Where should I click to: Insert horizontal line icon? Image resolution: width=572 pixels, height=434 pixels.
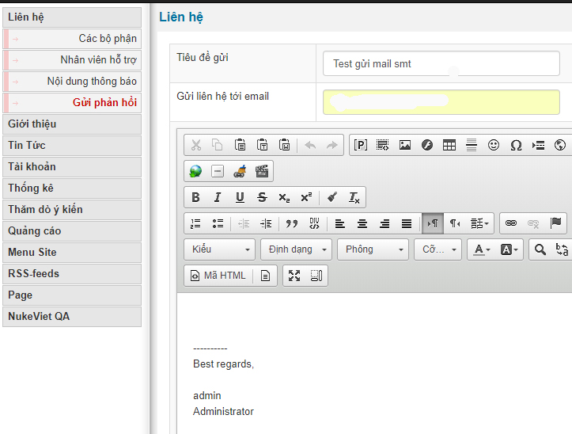pos(472,145)
